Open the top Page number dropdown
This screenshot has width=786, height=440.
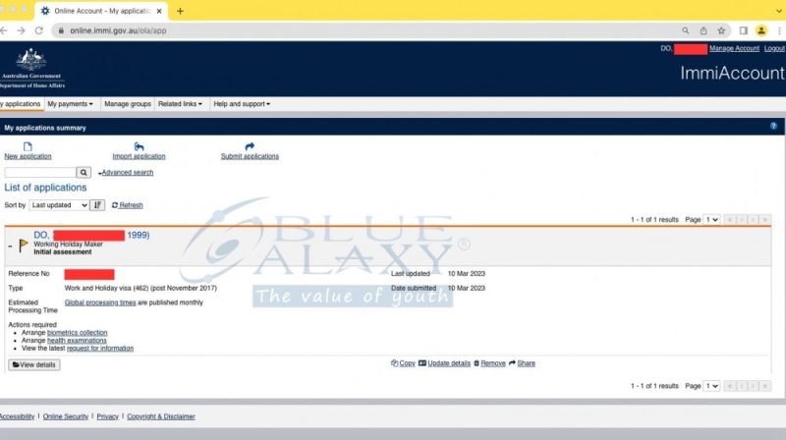click(712, 220)
